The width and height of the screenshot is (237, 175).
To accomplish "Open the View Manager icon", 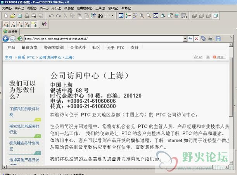I will click(x=184, y=16).
